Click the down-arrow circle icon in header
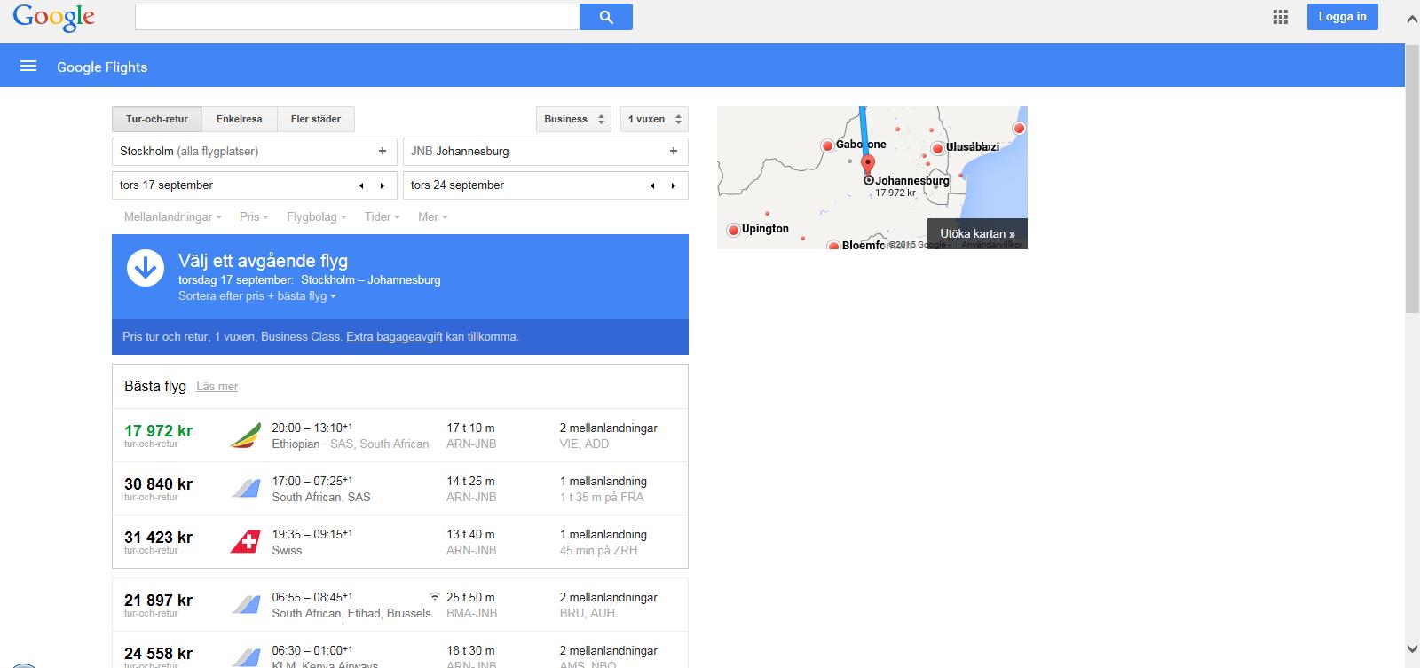Screen dimensions: 1420x668 [145, 268]
